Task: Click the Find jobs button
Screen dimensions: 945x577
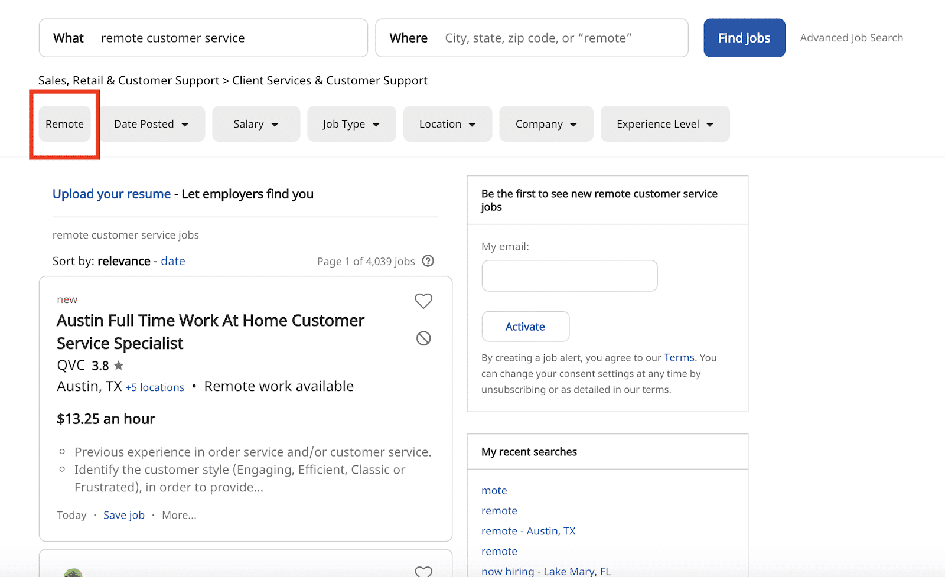Action: [744, 38]
